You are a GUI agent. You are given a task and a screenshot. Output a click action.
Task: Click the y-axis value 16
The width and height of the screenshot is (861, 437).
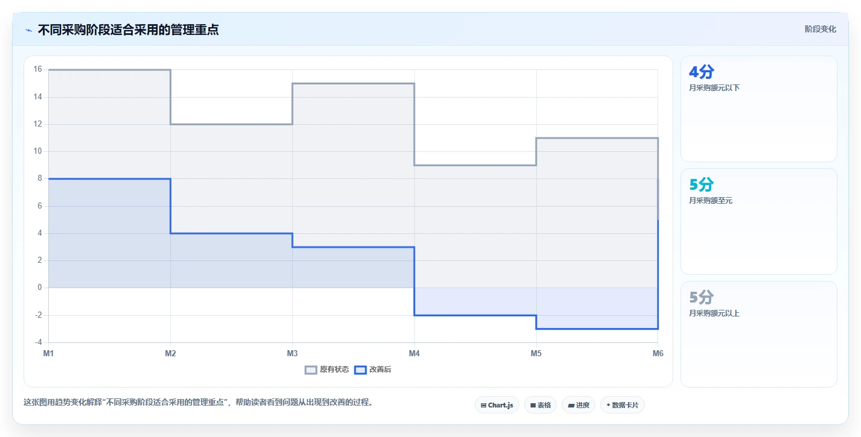pyautogui.click(x=37, y=69)
